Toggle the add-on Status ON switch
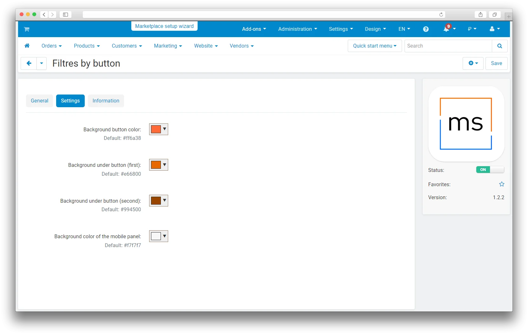 tap(490, 170)
